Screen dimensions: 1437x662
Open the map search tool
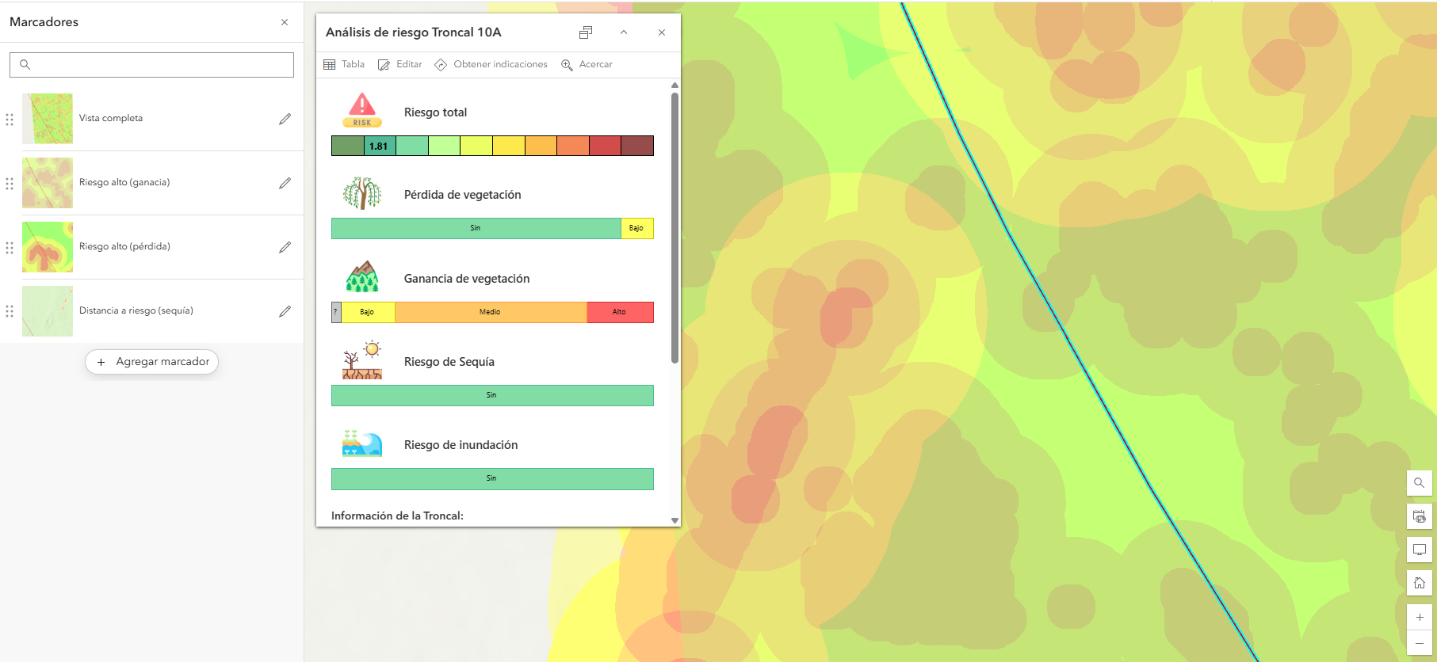tap(1420, 483)
